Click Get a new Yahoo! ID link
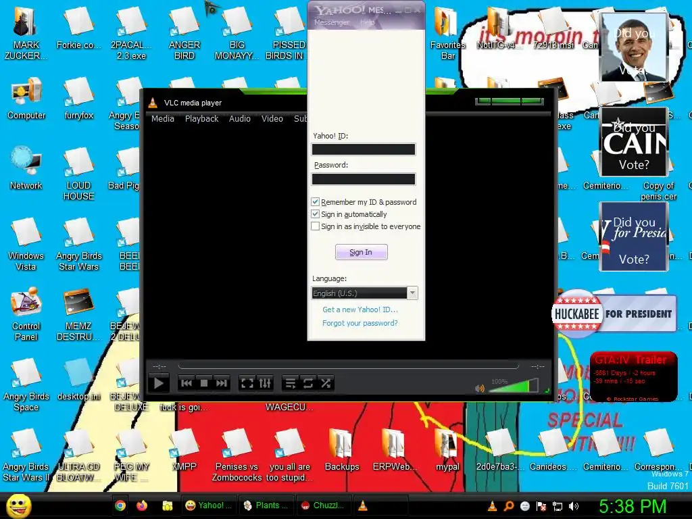692x519 pixels. click(360, 310)
